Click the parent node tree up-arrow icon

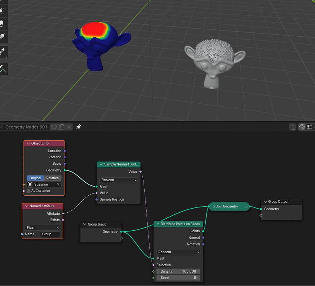(x=292, y=127)
